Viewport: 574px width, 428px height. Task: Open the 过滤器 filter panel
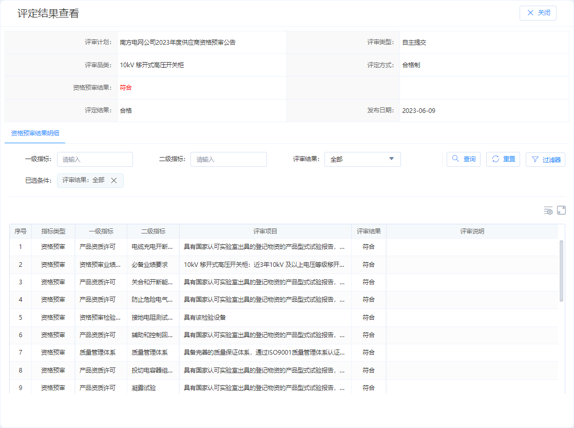[545, 160]
